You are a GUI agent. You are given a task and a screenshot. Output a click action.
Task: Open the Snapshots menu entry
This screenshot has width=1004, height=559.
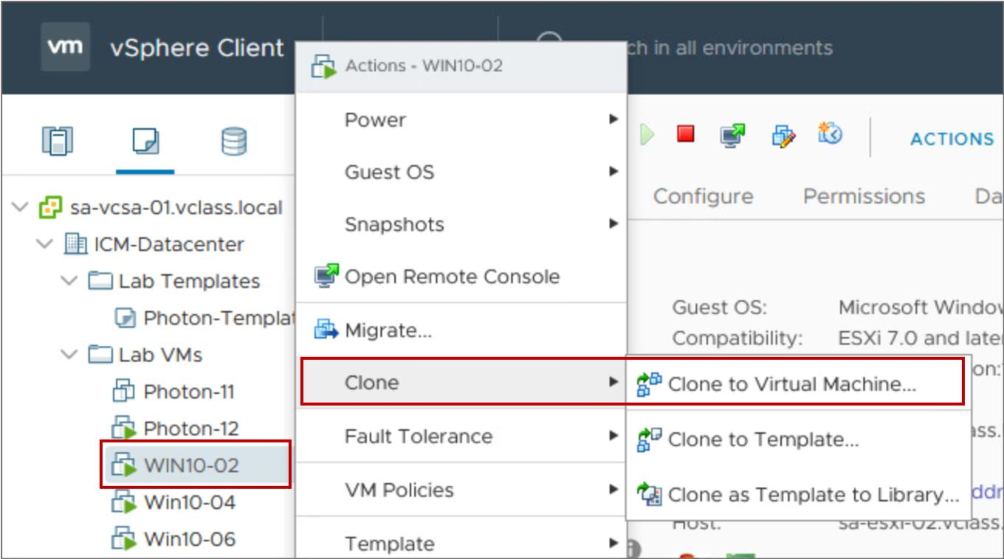(461, 224)
